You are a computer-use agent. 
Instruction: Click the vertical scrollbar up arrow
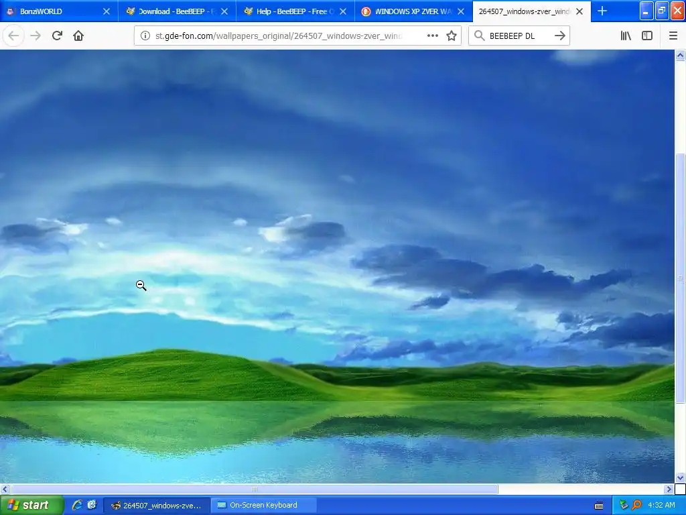coord(680,55)
